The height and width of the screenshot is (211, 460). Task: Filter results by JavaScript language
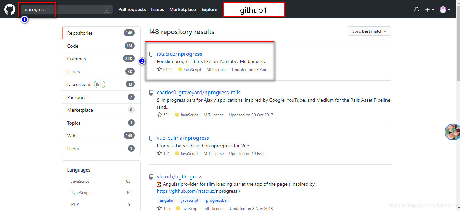(x=101, y=181)
